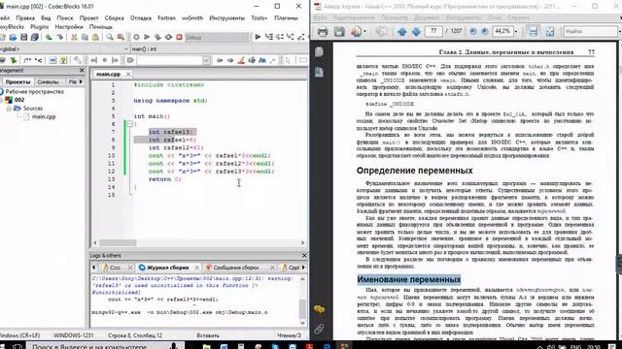
Task: Switch to the Сообщения сборки tab
Action: [235, 268]
